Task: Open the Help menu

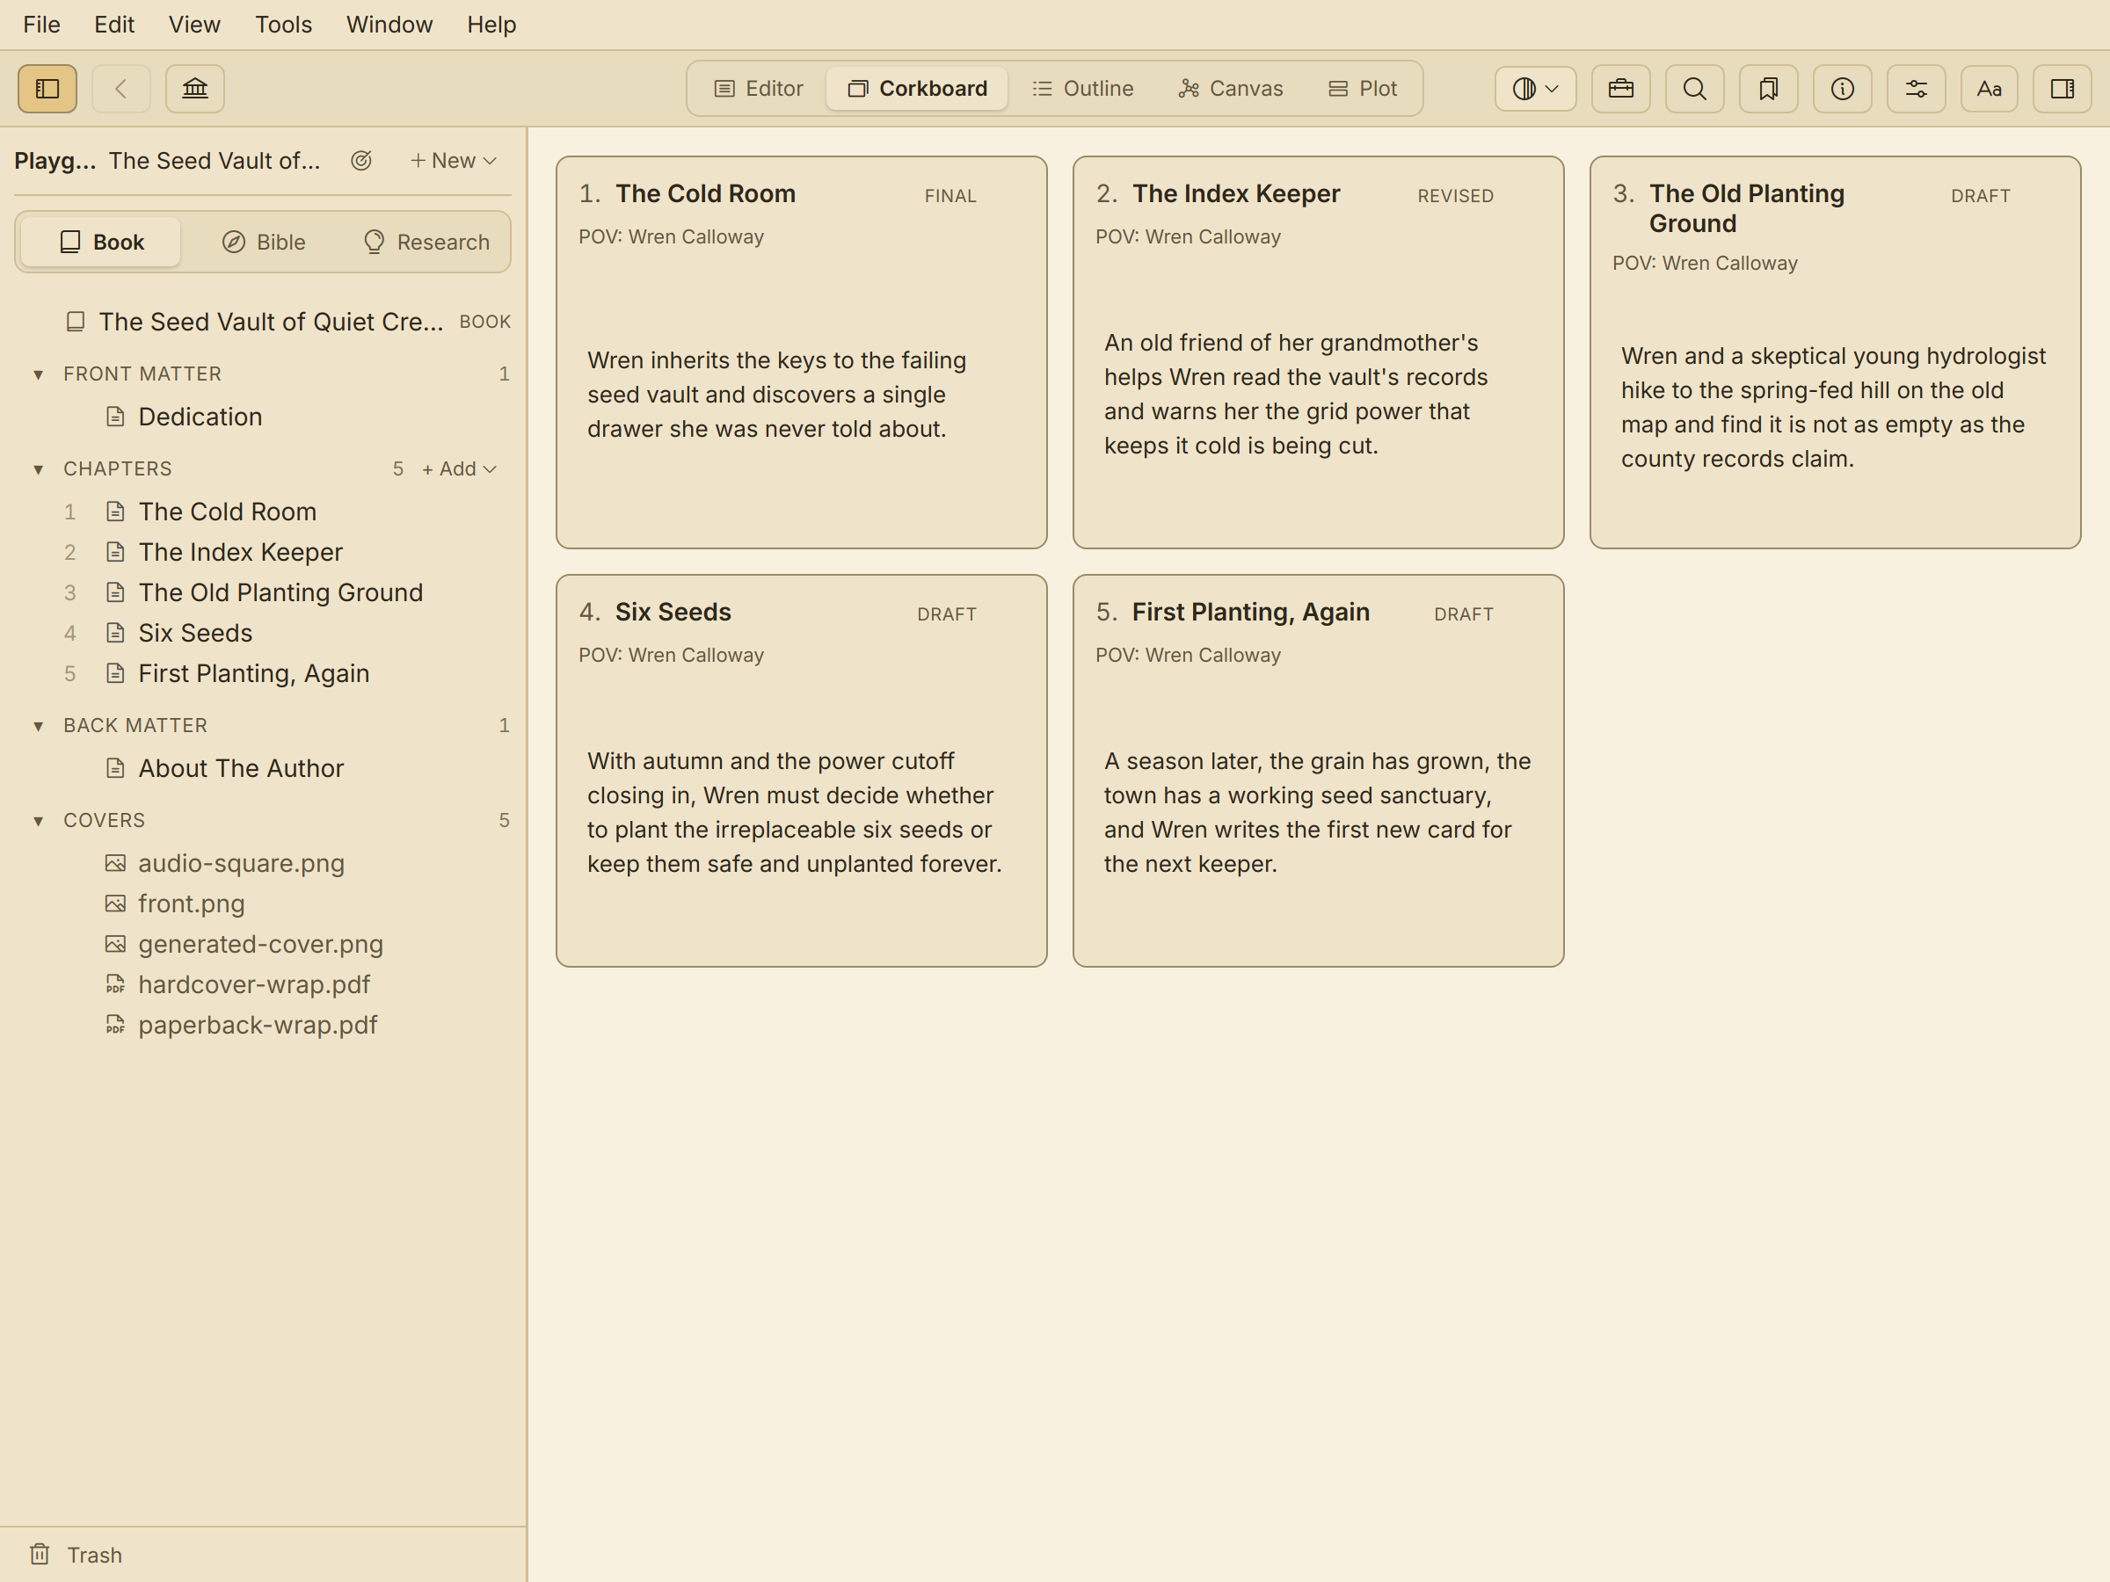Action: [491, 25]
